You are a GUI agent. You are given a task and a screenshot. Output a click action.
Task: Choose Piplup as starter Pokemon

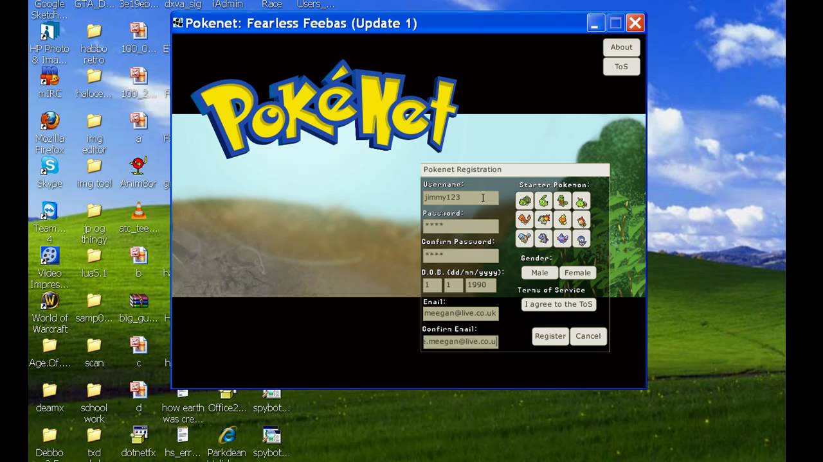[x=581, y=239]
